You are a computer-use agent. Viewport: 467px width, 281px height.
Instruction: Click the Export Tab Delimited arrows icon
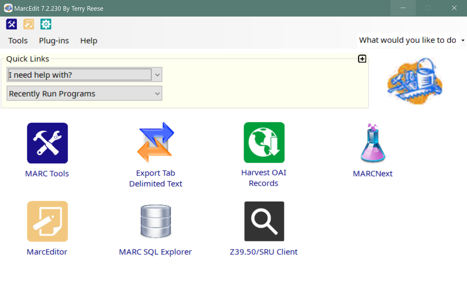coord(156,142)
